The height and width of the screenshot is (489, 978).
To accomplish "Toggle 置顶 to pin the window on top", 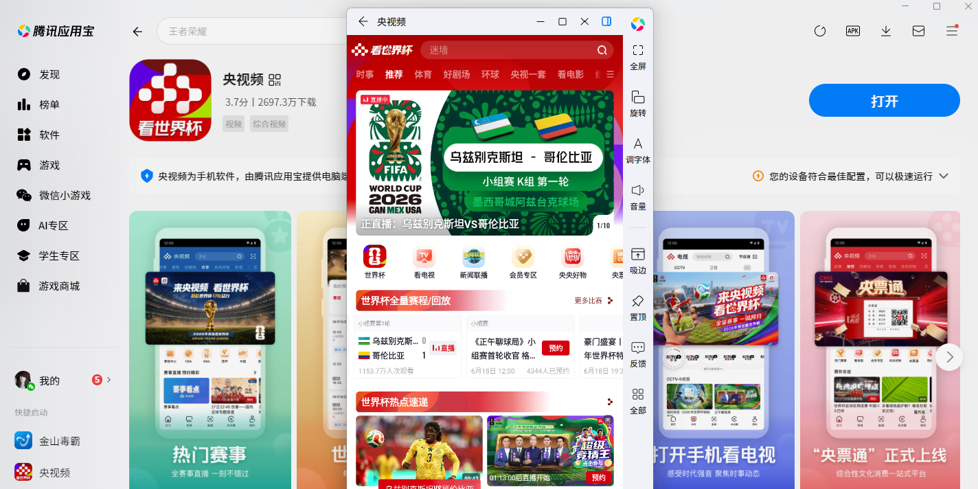I will click(638, 308).
